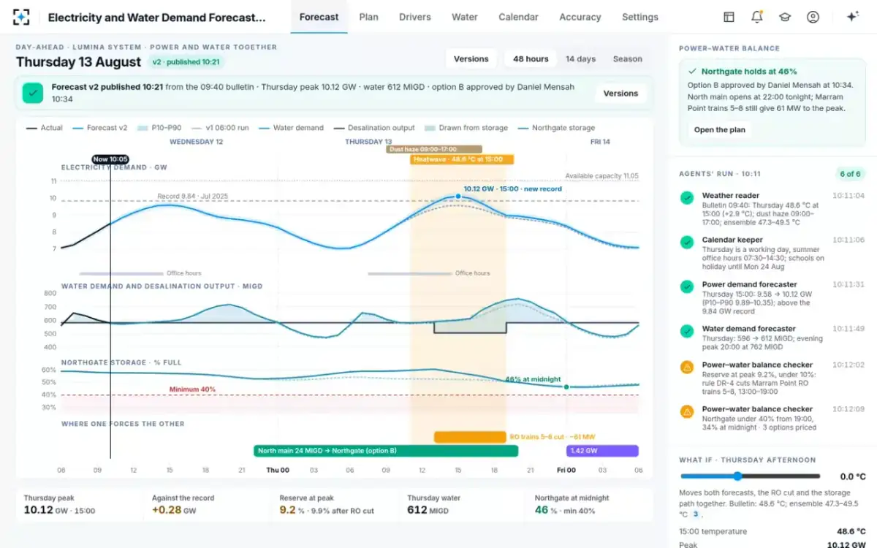
Task: Open the layout panel icon
Action: pos(729,17)
